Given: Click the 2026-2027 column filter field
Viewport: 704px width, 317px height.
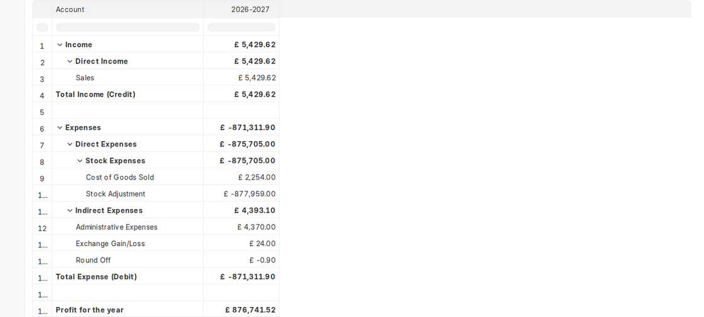Looking at the screenshot, I should pyautogui.click(x=241, y=28).
